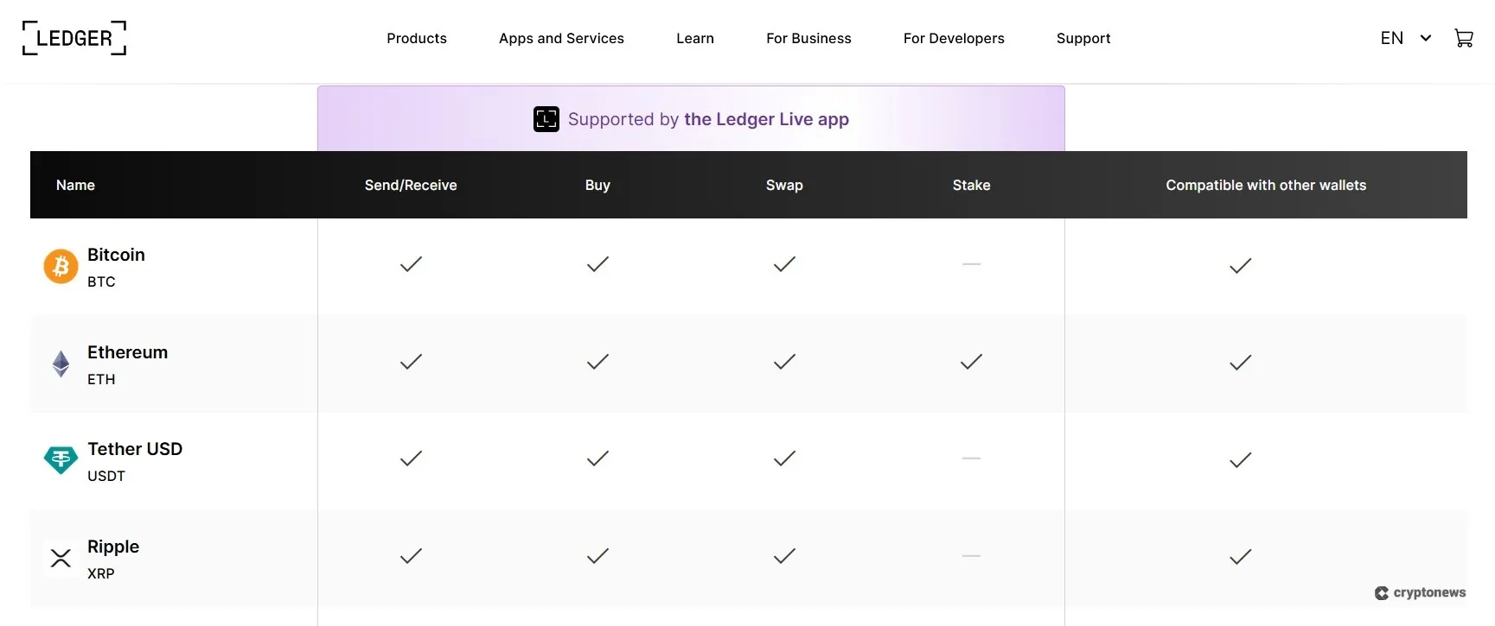Open the Products menu
1495x626 pixels.
pos(417,38)
